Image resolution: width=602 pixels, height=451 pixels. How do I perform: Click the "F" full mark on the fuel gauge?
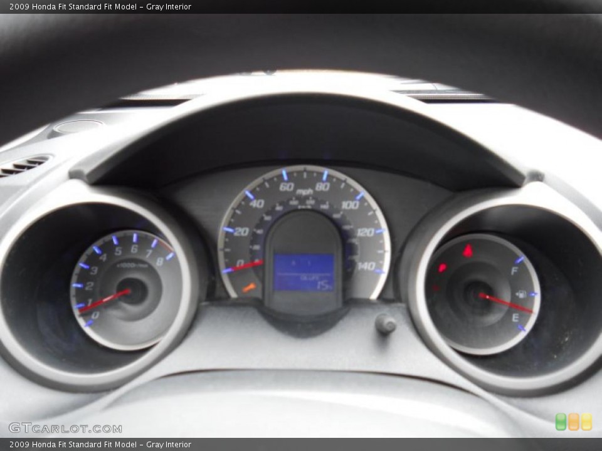[x=514, y=271]
